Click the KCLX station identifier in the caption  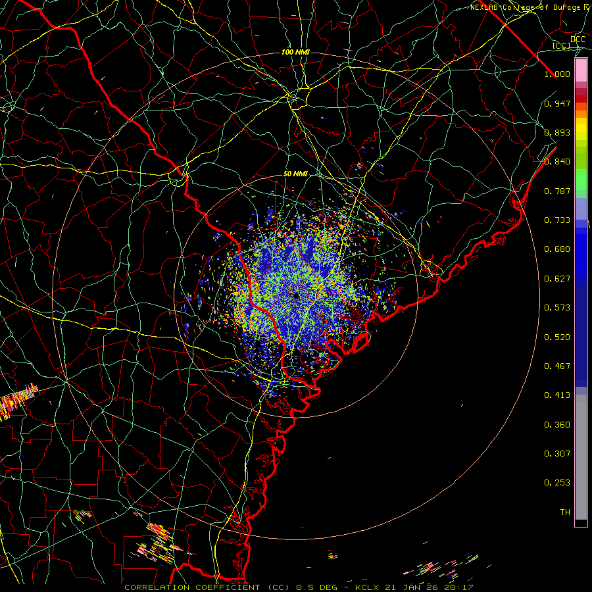pos(368,587)
